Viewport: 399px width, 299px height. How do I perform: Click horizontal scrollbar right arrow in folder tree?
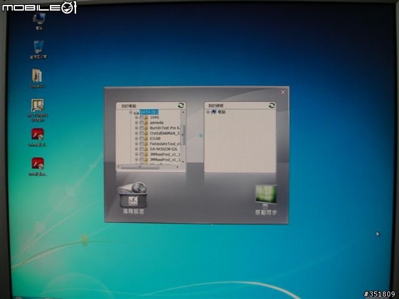[178, 167]
